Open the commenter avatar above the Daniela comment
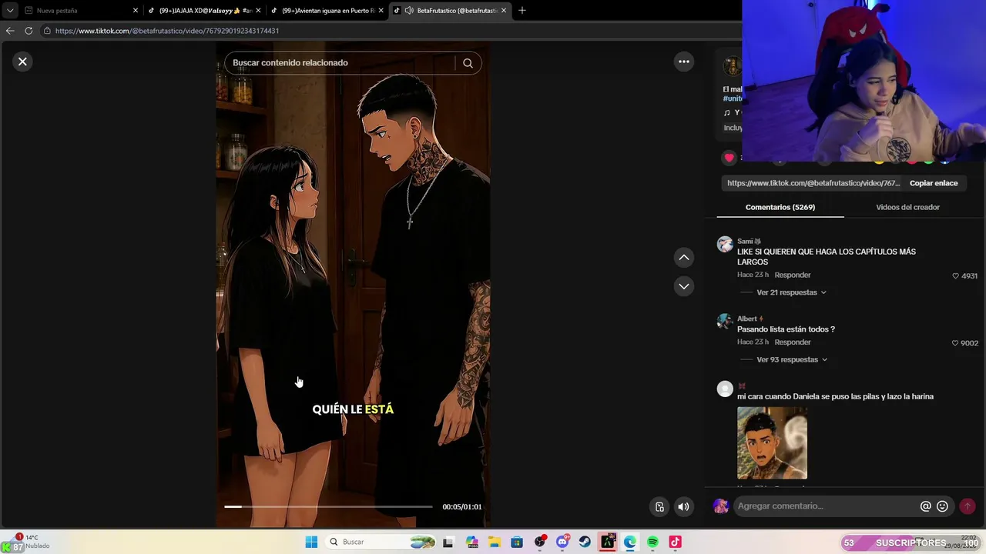 pyautogui.click(x=725, y=389)
